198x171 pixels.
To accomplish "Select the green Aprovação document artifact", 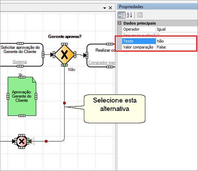I will point(22,96).
